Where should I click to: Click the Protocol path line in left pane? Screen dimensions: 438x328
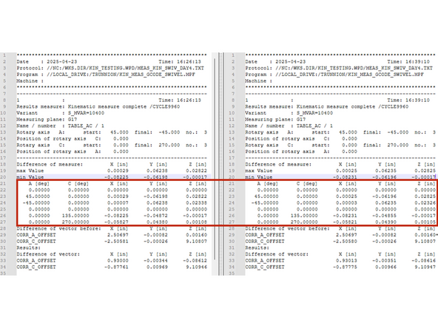(110, 68)
